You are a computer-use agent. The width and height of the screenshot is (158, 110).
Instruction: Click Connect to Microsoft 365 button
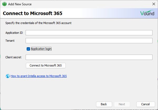46,65
